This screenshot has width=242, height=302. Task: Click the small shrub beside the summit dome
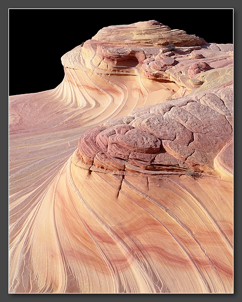point(171,47)
